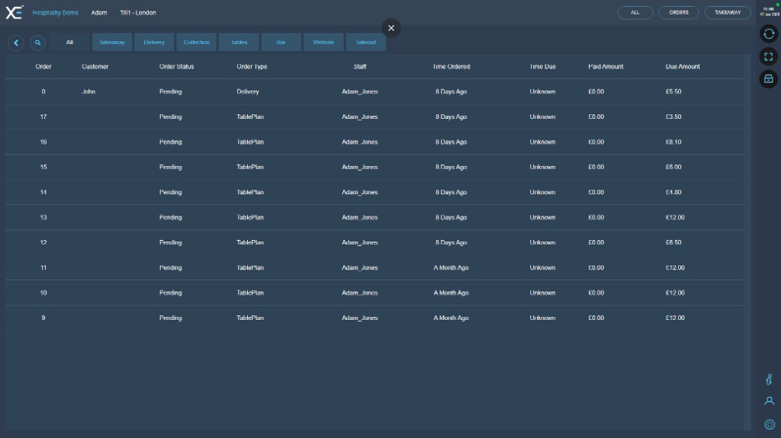Image resolution: width=781 pixels, height=438 pixels.
Task: Toggle fullscreen mode icon
Action: pos(769,56)
